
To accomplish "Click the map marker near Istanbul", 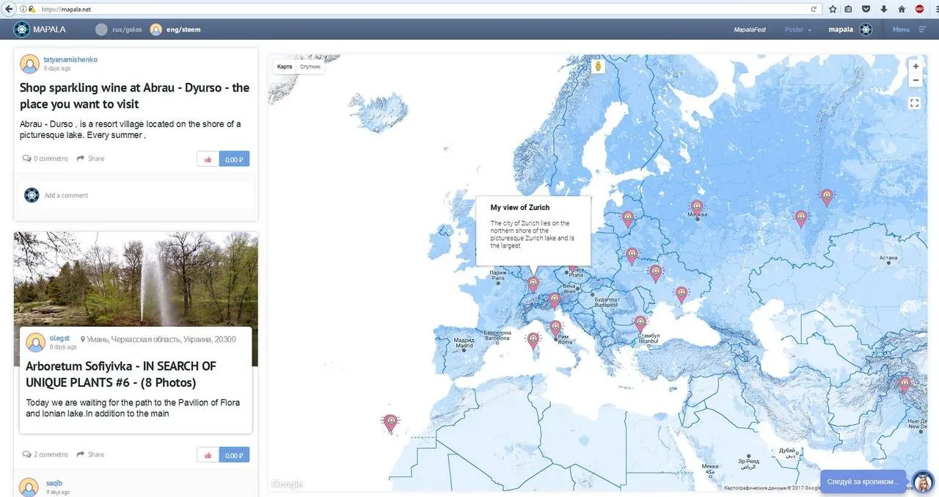I will (x=640, y=323).
